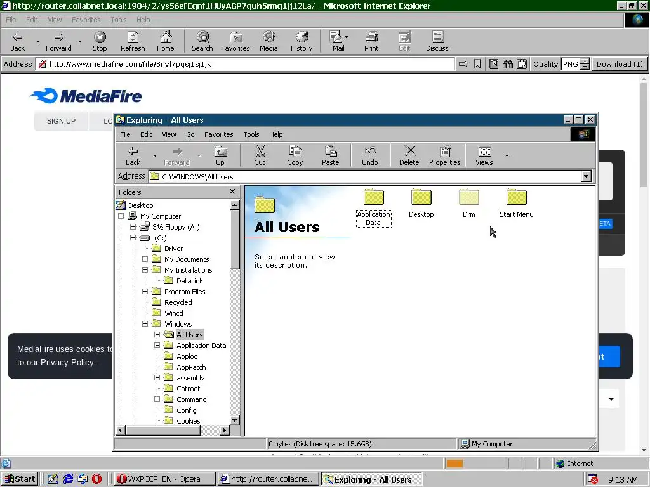Click the Mail toolbar icon
The height and width of the screenshot is (487, 650).
338,41
